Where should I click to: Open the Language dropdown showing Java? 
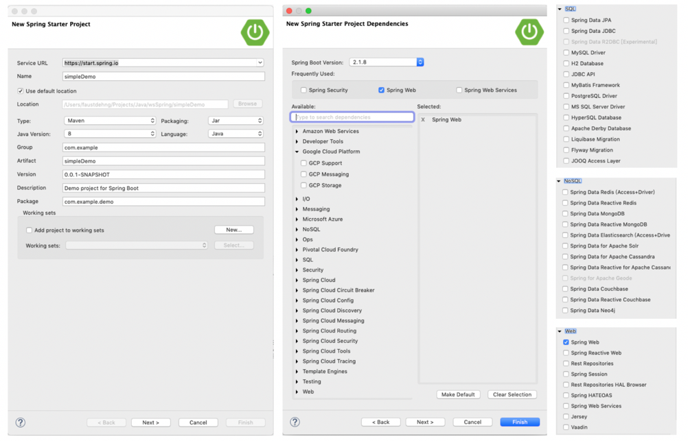click(236, 134)
